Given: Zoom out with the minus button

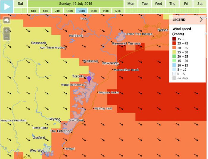Looking at the screenshot, I should pos(6,37).
